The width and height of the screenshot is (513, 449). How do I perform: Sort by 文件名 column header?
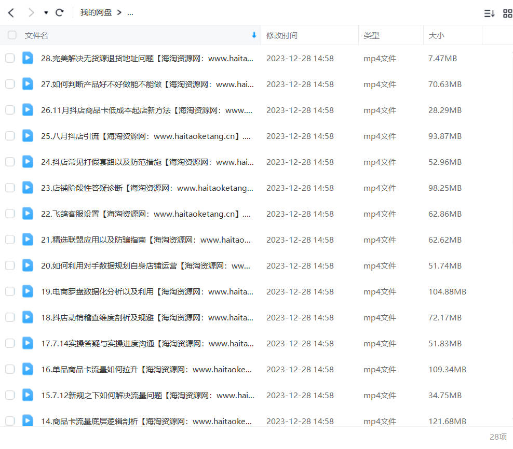coord(36,35)
